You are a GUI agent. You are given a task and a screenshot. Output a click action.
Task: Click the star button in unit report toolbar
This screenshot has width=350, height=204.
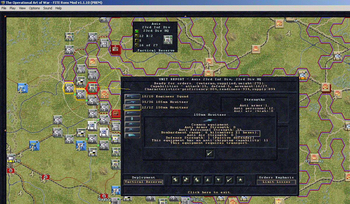(x=240, y=180)
